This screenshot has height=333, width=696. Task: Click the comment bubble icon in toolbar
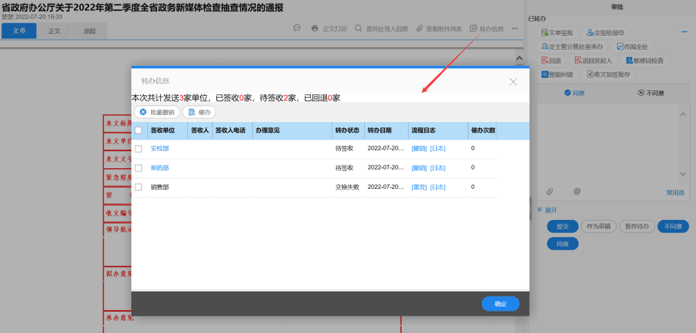[x=297, y=28]
